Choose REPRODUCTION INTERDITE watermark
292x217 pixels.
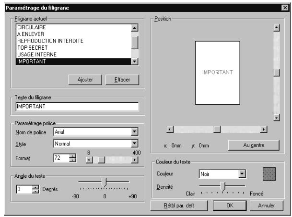coord(74,41)
